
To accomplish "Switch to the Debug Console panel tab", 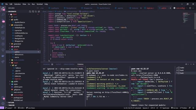I will [x=69, y=64].
